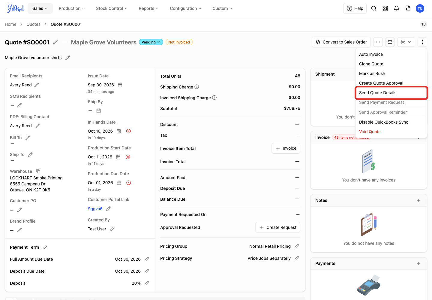
Task: Copy quote link via chain icon
Action: pyautogui.click(x=378, y=42)
